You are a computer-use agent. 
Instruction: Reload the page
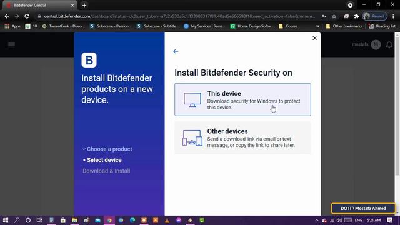[27, 16]
